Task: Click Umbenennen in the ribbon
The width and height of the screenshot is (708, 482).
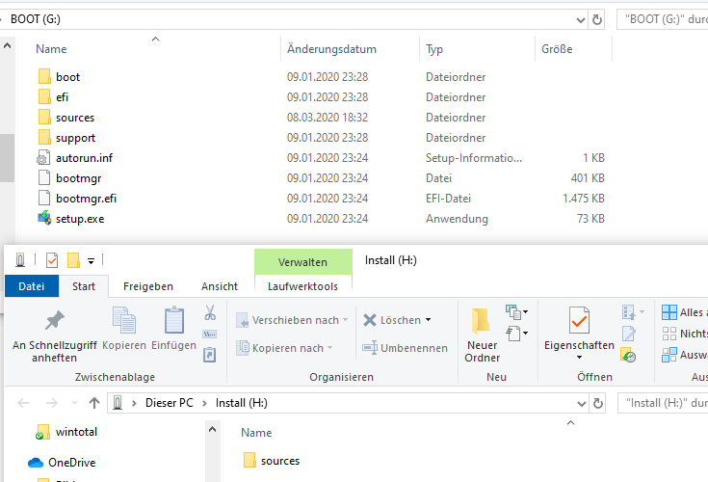Action: point(405,348)
